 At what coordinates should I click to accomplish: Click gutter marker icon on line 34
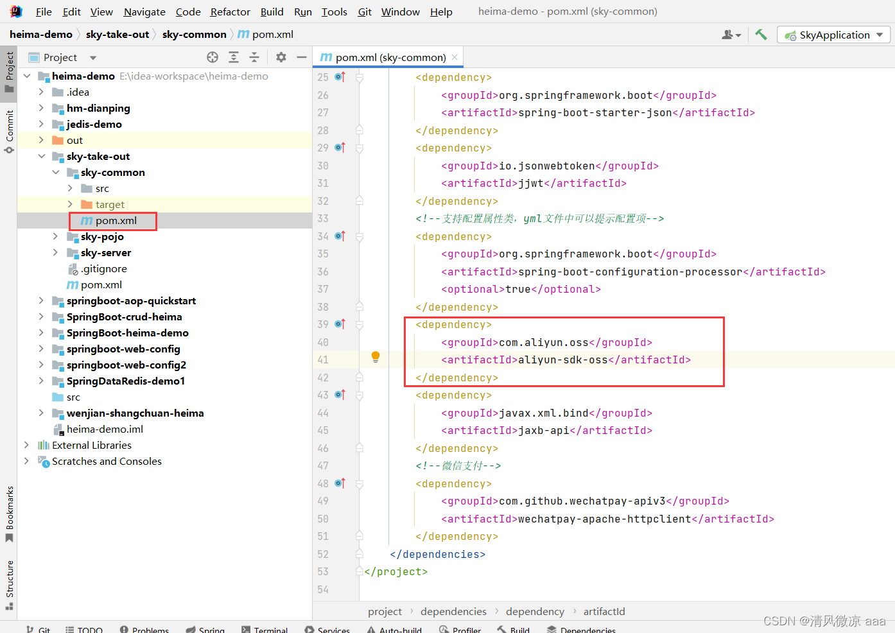[x=340, y=236]
